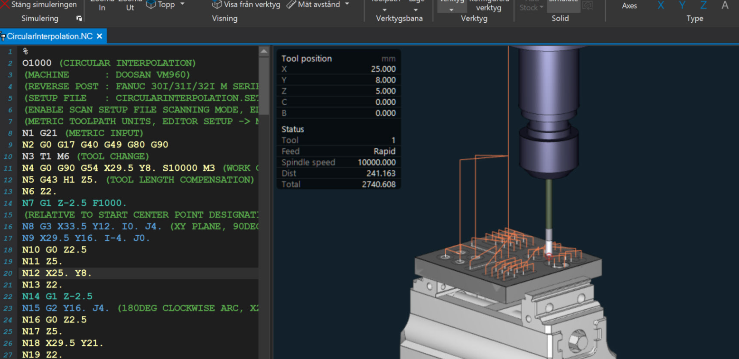Click the Tool position X value 25.000

tap(383, 69)
